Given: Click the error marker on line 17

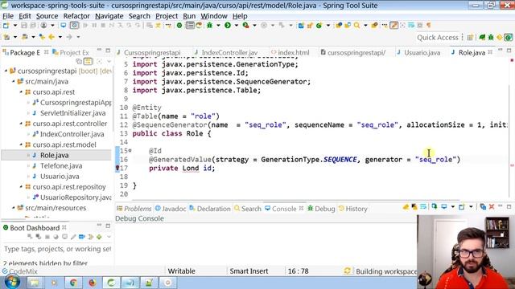Looking at the screenshot, I should point(117,168).
